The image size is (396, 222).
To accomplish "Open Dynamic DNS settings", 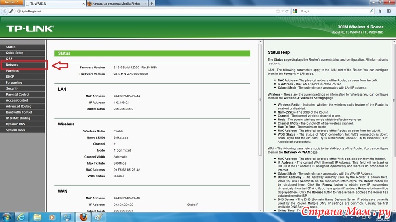I will (x=23, y=124).
